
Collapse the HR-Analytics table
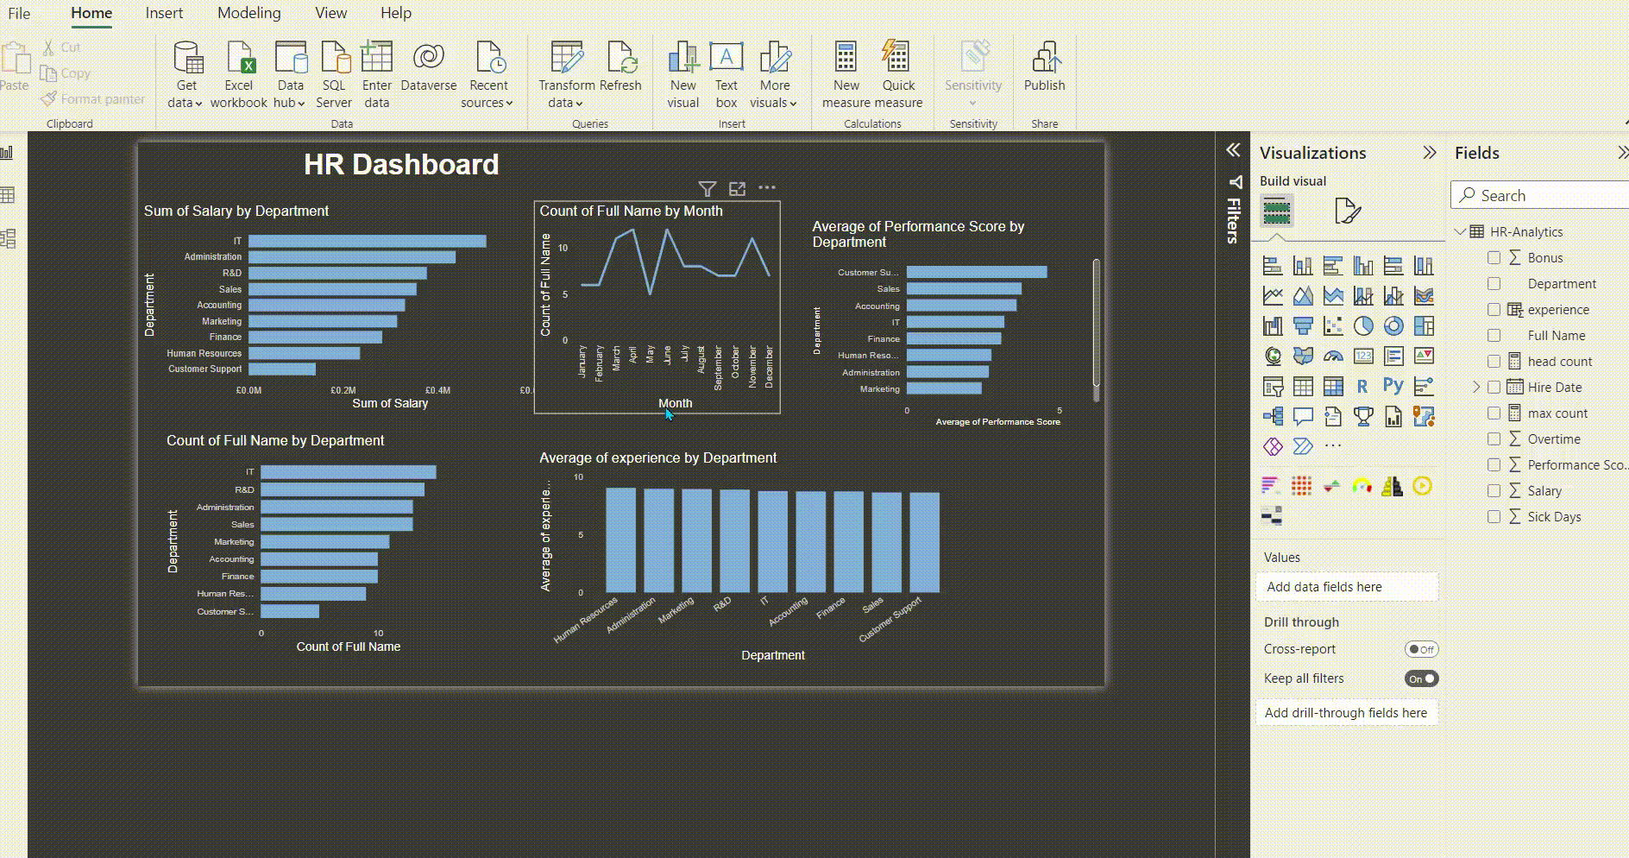point(1460,232)
